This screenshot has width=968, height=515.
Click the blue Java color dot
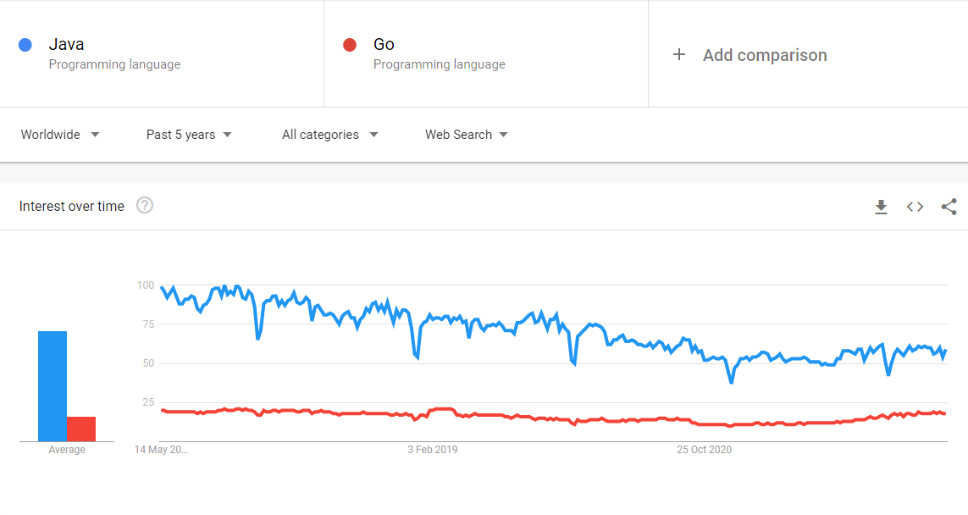coord(25,45)
